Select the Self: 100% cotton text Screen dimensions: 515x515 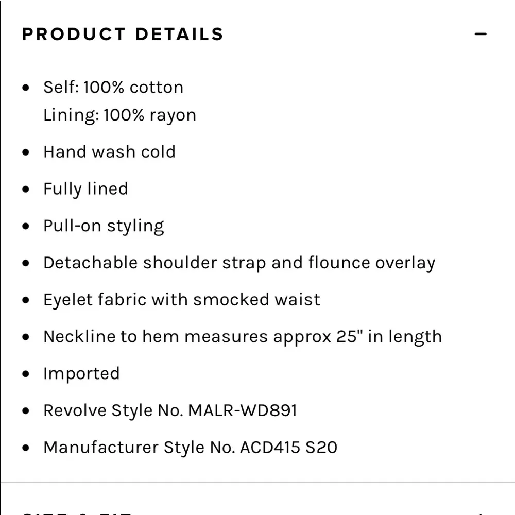[113, 87]
